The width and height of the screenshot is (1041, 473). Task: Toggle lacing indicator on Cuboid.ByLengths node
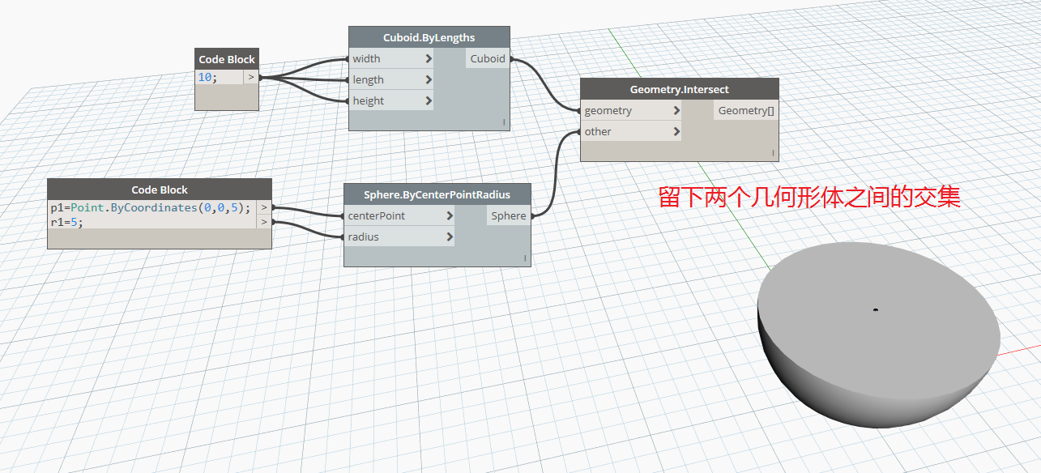pyautogui.click(x=504, y=122)
